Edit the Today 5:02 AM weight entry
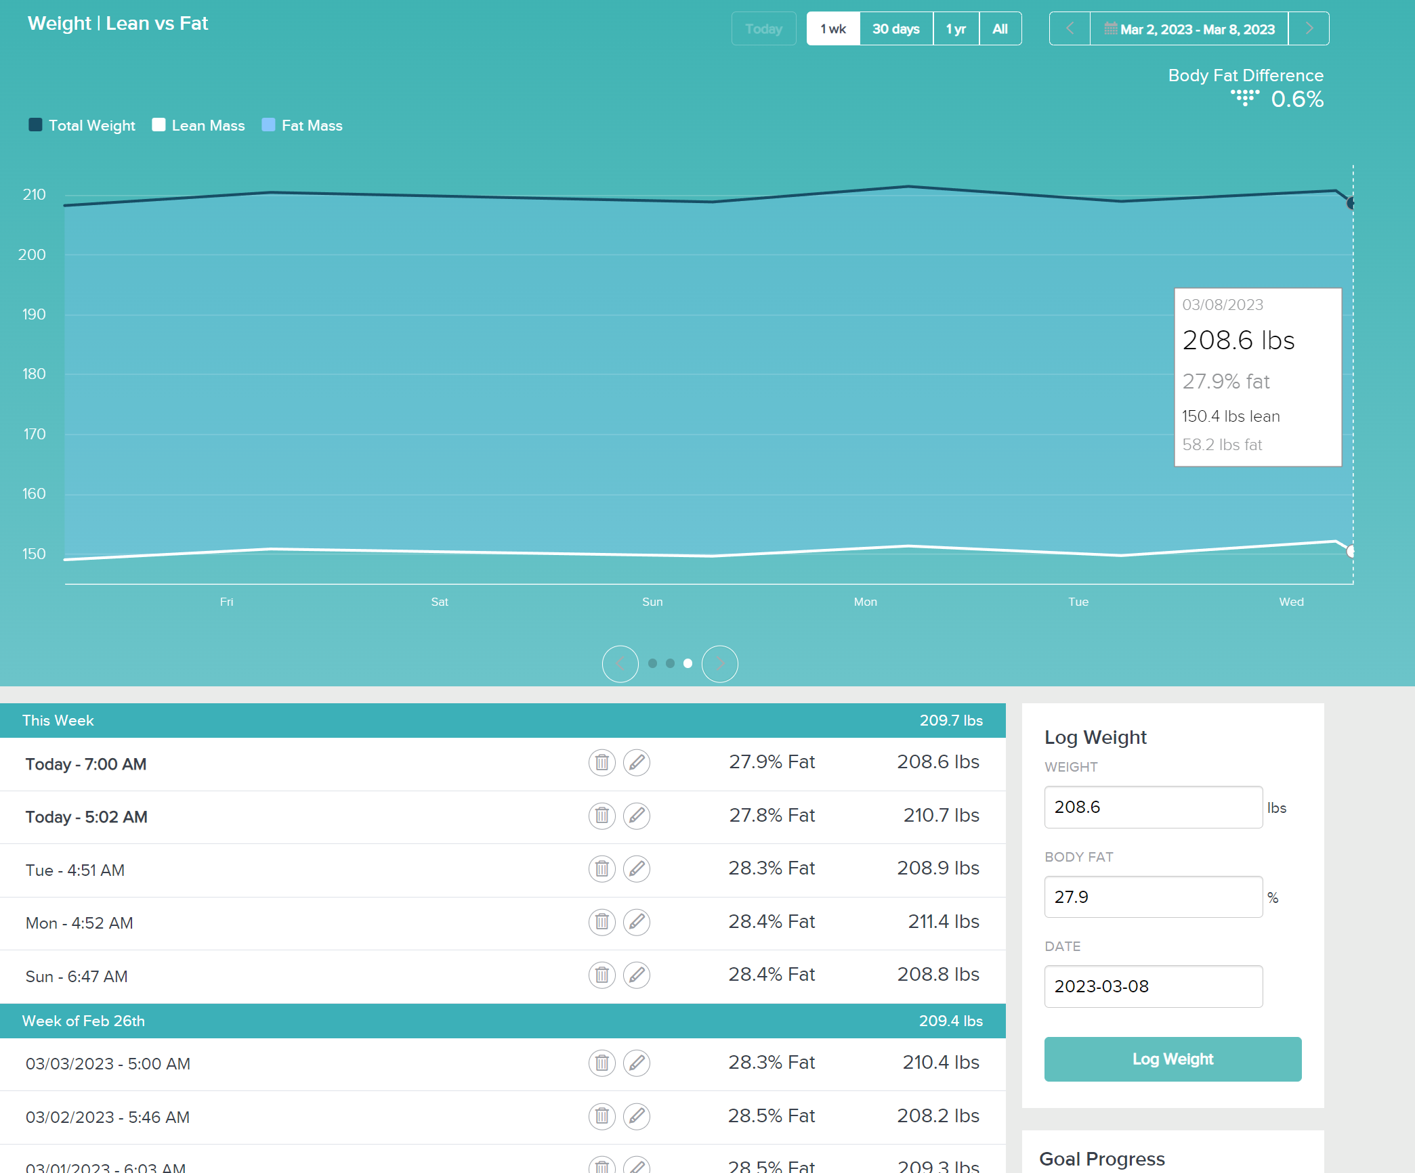 tap(636, 816)
